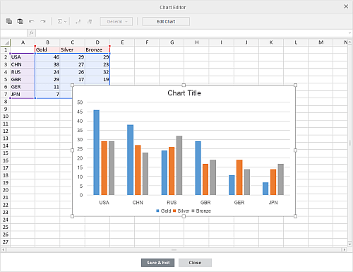Click the GBR axis label in chart
This screenshot has height=272, width=353.
pos(205,203)
